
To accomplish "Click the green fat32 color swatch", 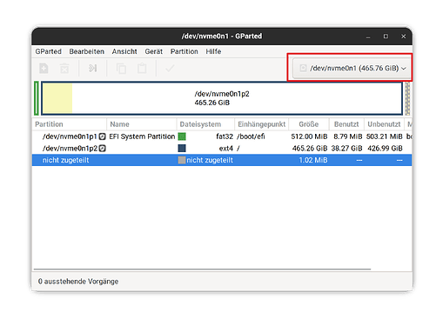I will 182,136.
